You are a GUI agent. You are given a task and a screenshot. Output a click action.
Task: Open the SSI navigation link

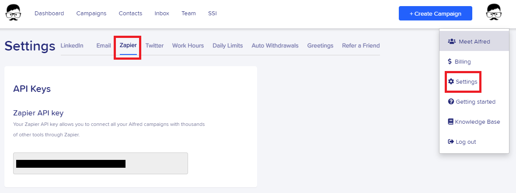click(x=213, y=14)
